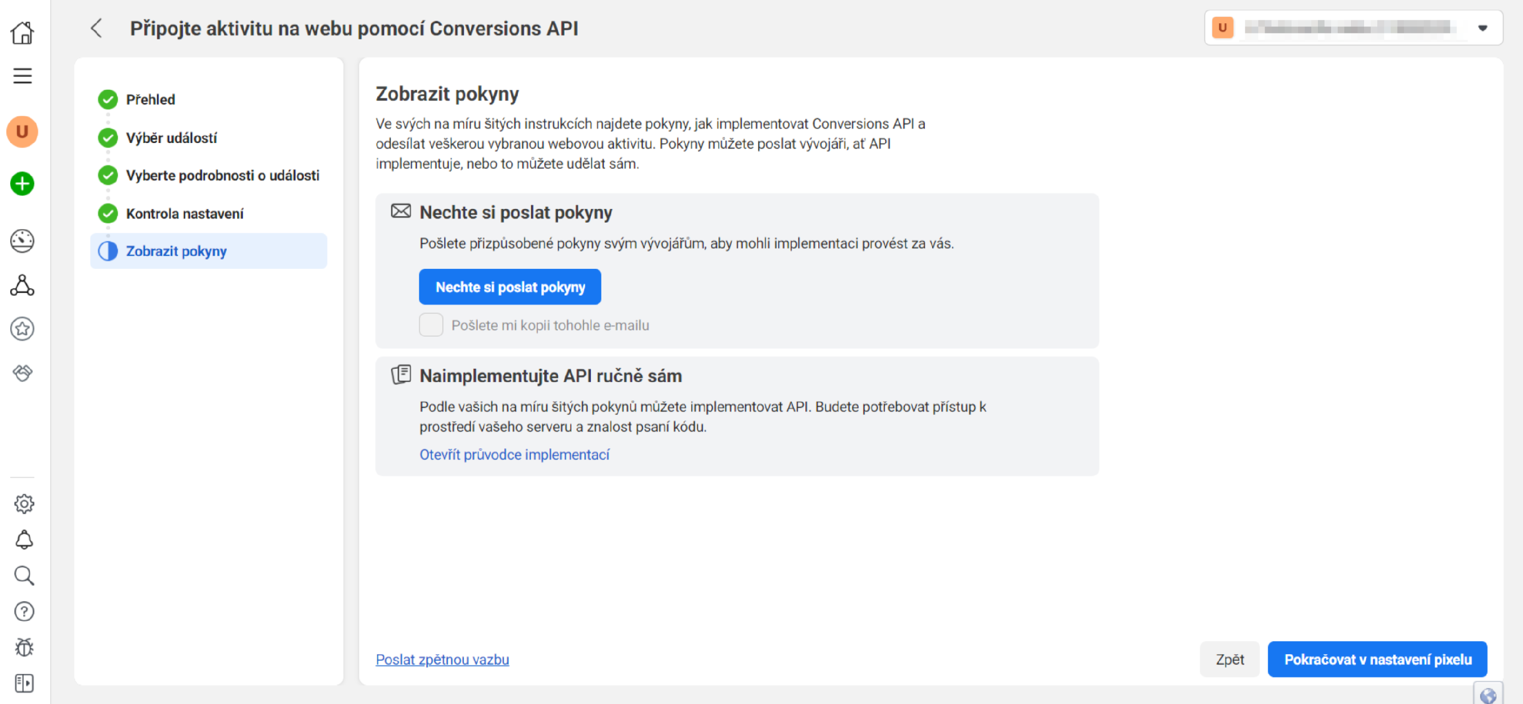Viewport: 1523px width, 704px height.
Task: Click green checkmark next to Přehled
Action: tap(108, 99)
